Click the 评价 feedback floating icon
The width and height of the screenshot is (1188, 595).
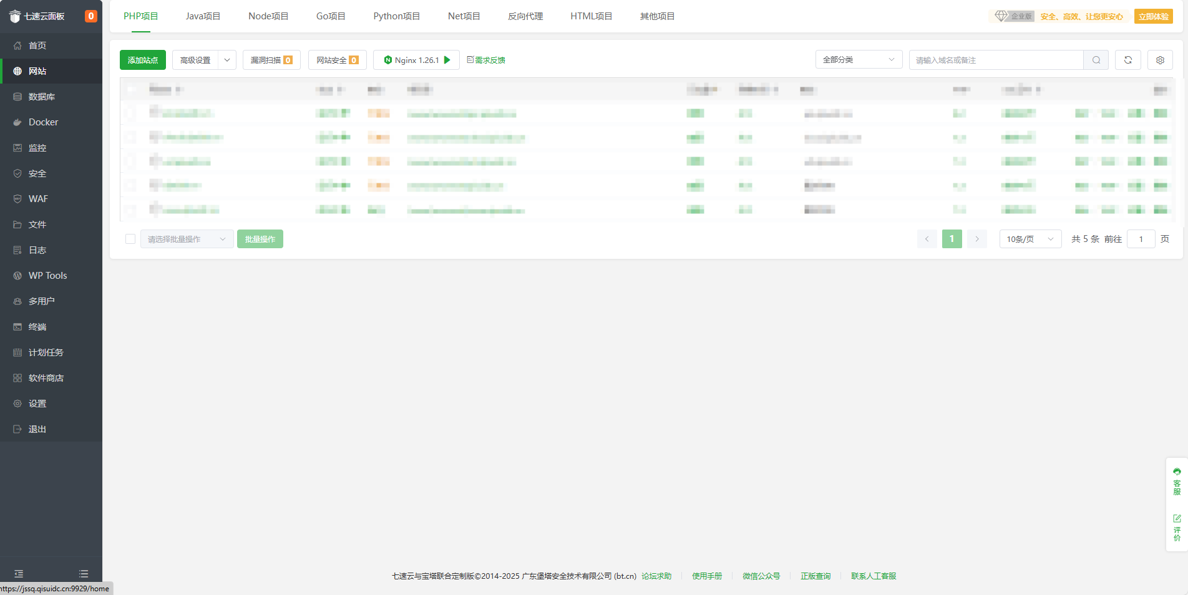pyautogui.click(x=1177, y=528)
